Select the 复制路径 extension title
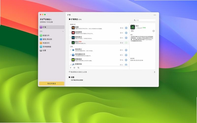197x123 pixels. (78, 37)
